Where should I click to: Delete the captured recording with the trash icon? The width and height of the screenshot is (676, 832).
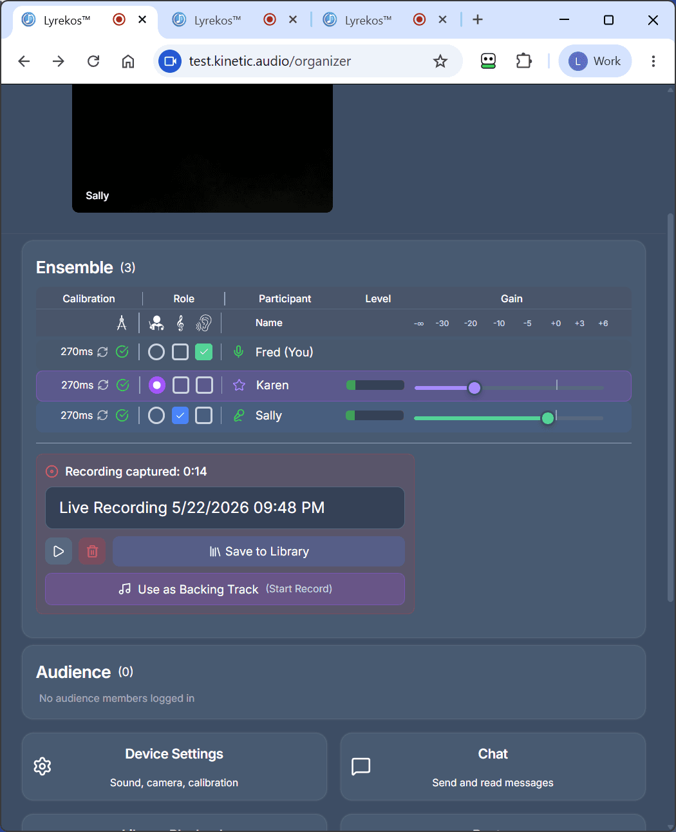(92, 551)
